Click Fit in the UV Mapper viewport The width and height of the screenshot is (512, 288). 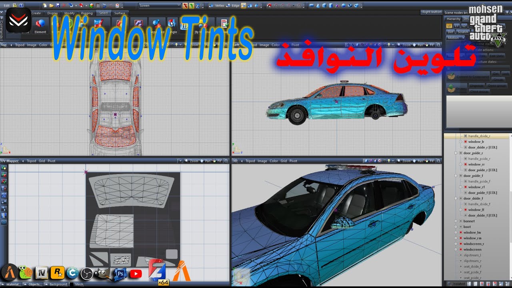[x=217, y=161]
